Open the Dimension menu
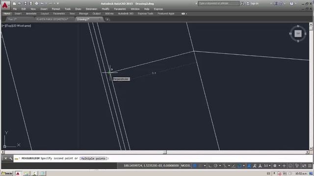This screenshot has height=176, width=314. click(91, 9)
